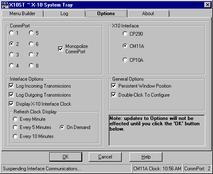Viewport: 213px width, 174px height.
Task: Click the 'Suspending Interface Communications...' status text
Action: pos(42,169)
